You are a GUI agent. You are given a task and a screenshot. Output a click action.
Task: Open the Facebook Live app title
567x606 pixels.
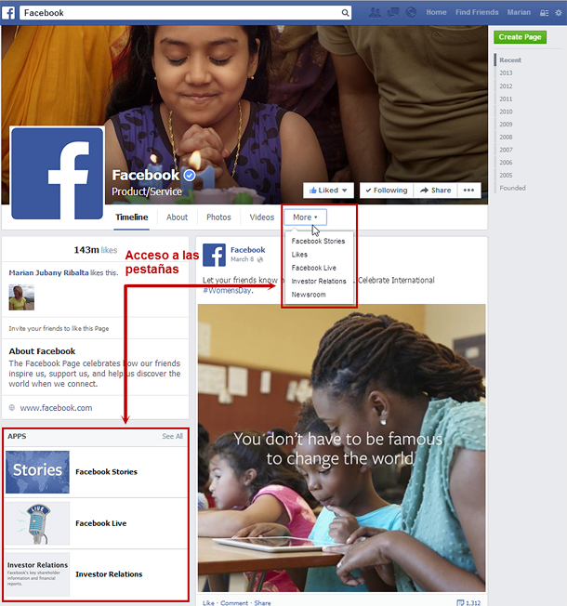click(101, 523)
